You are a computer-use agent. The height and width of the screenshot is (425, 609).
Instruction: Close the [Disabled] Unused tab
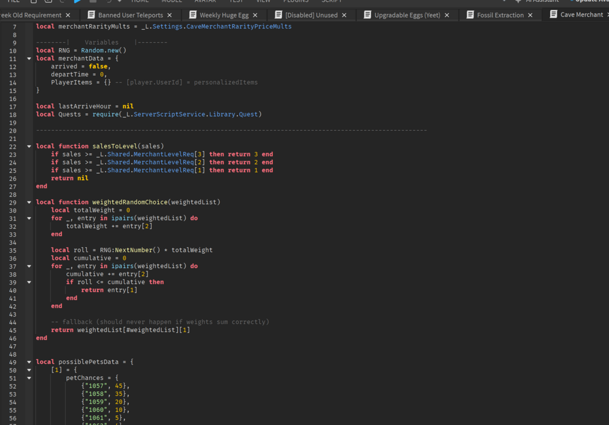(344, 15)
